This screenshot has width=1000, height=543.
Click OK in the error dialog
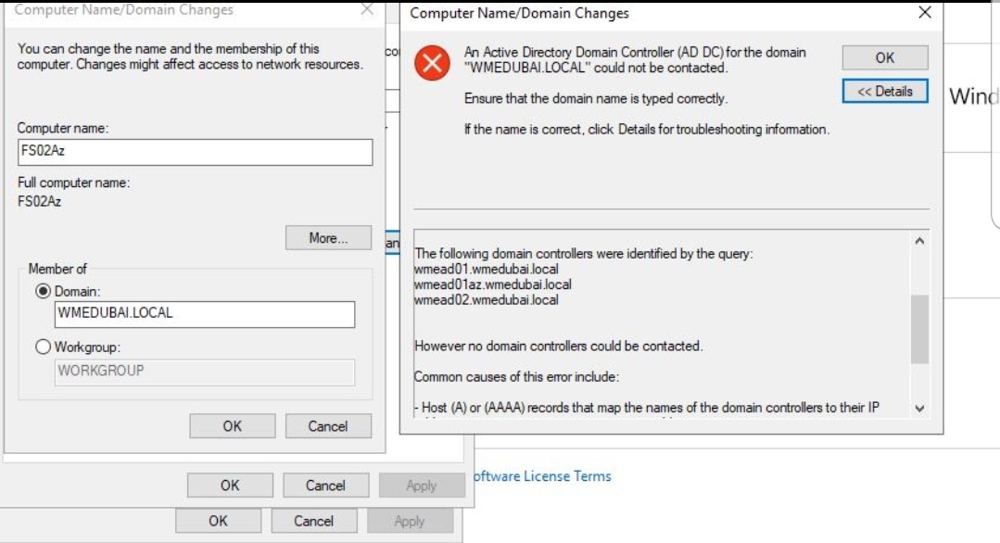coord(884,57)
